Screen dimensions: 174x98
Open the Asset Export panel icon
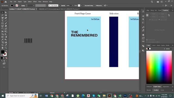click(143, 38)
